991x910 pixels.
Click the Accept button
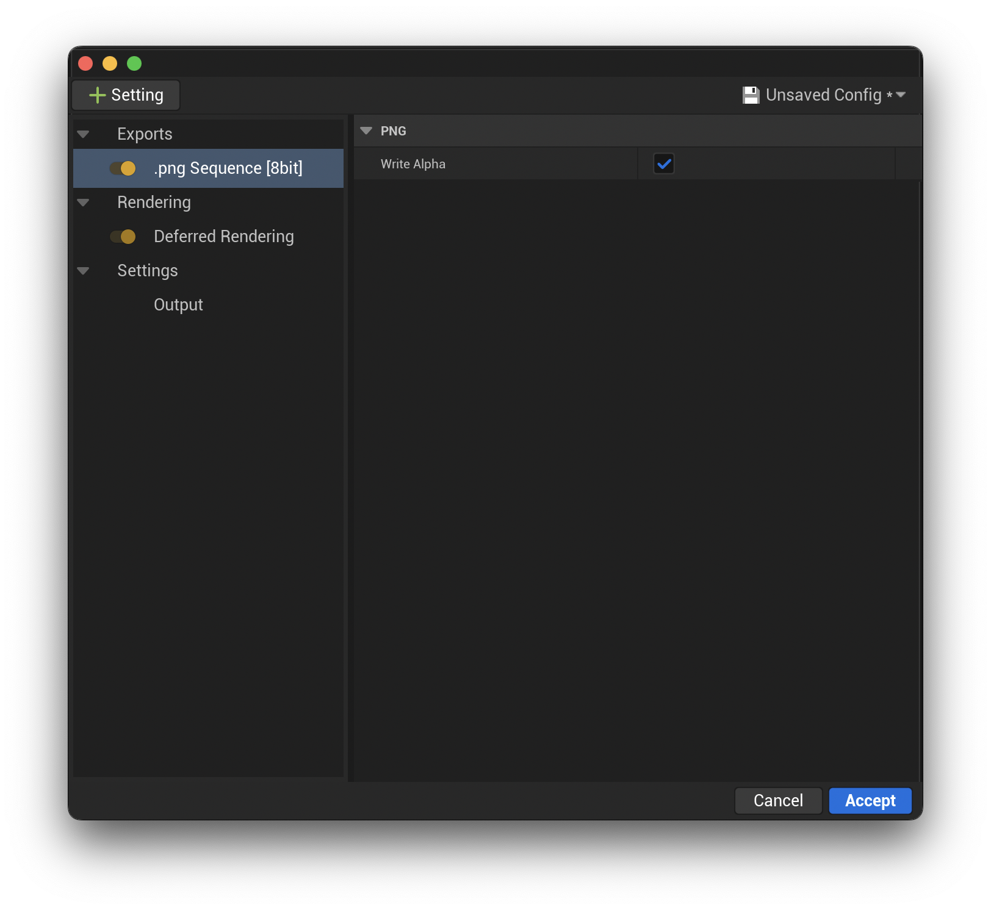pos(870,801)
